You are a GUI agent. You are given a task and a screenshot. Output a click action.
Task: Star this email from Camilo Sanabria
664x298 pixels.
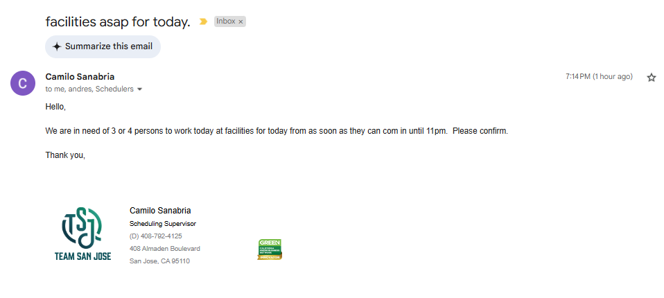point(651,78)
